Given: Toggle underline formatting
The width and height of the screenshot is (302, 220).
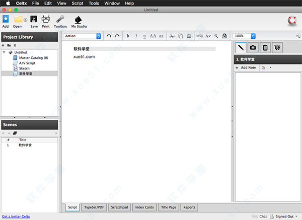Looking at the screenshot, I should [x=144, y=36].
